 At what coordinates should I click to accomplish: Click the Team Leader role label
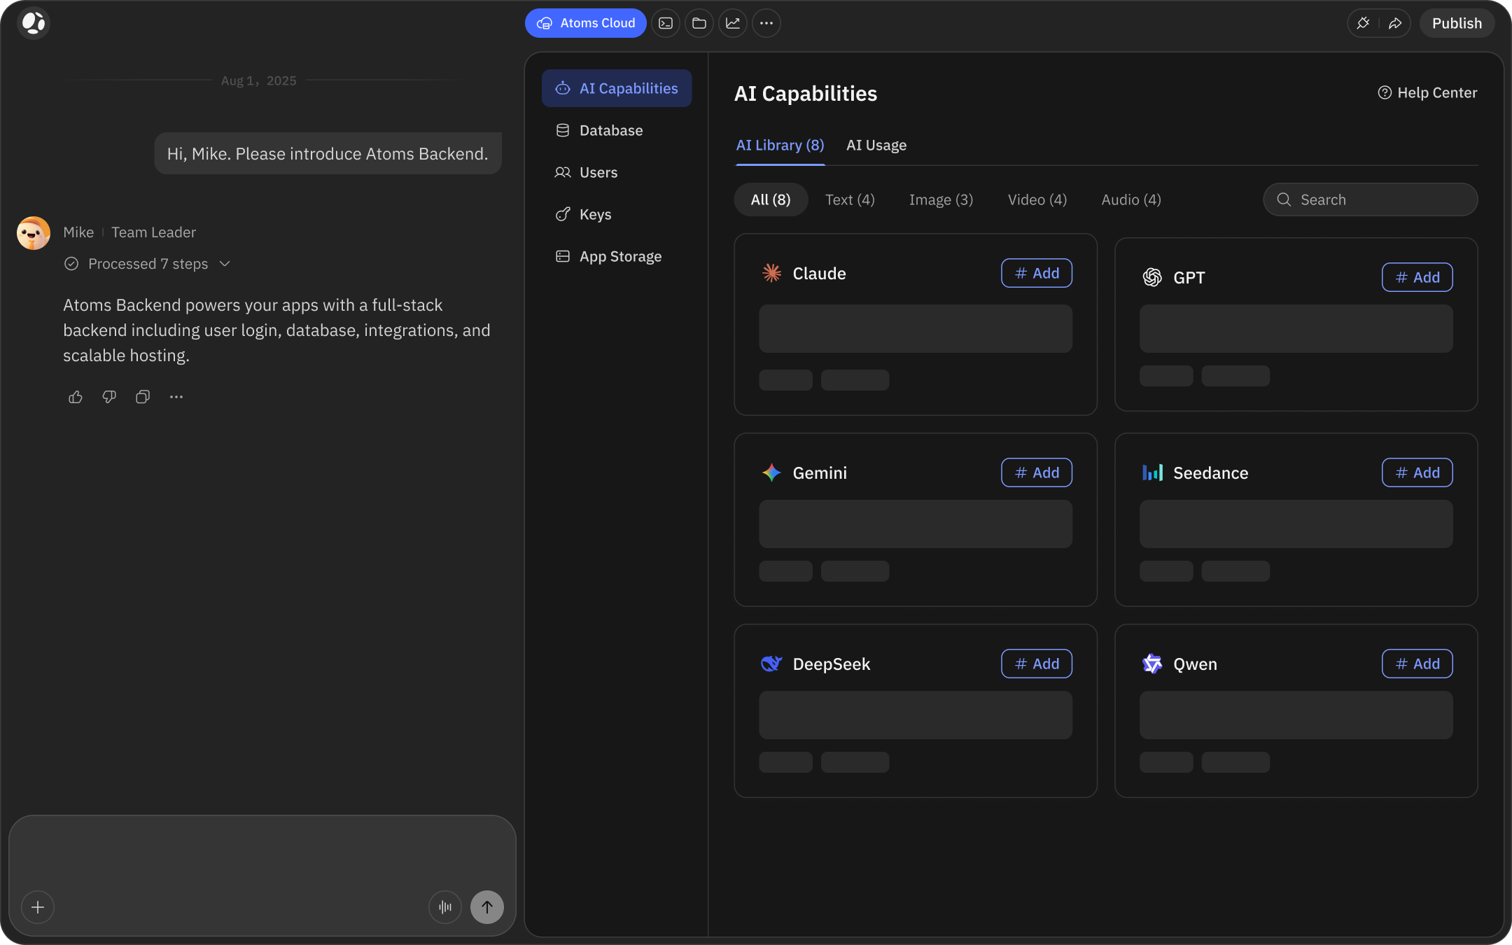tap(153, 232)
